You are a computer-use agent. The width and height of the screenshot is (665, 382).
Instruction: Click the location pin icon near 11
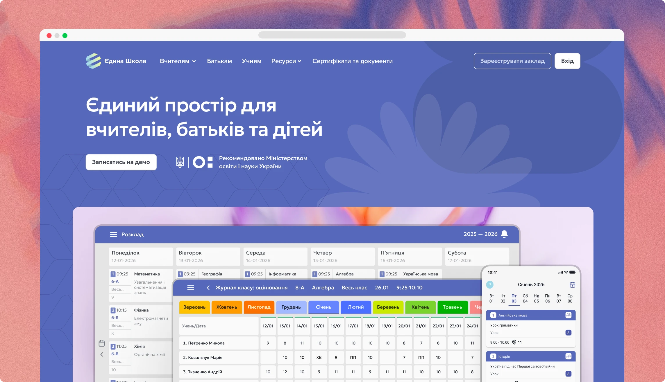(514, 342)
